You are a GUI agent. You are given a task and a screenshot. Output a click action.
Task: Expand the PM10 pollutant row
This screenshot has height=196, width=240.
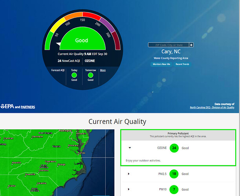point(128,189)
